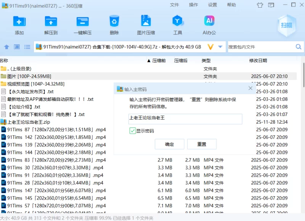Screen dimensions: 305x221
Task: Go up one level with the up arrow
Action: pyautogui.click(x=6, y=47)
